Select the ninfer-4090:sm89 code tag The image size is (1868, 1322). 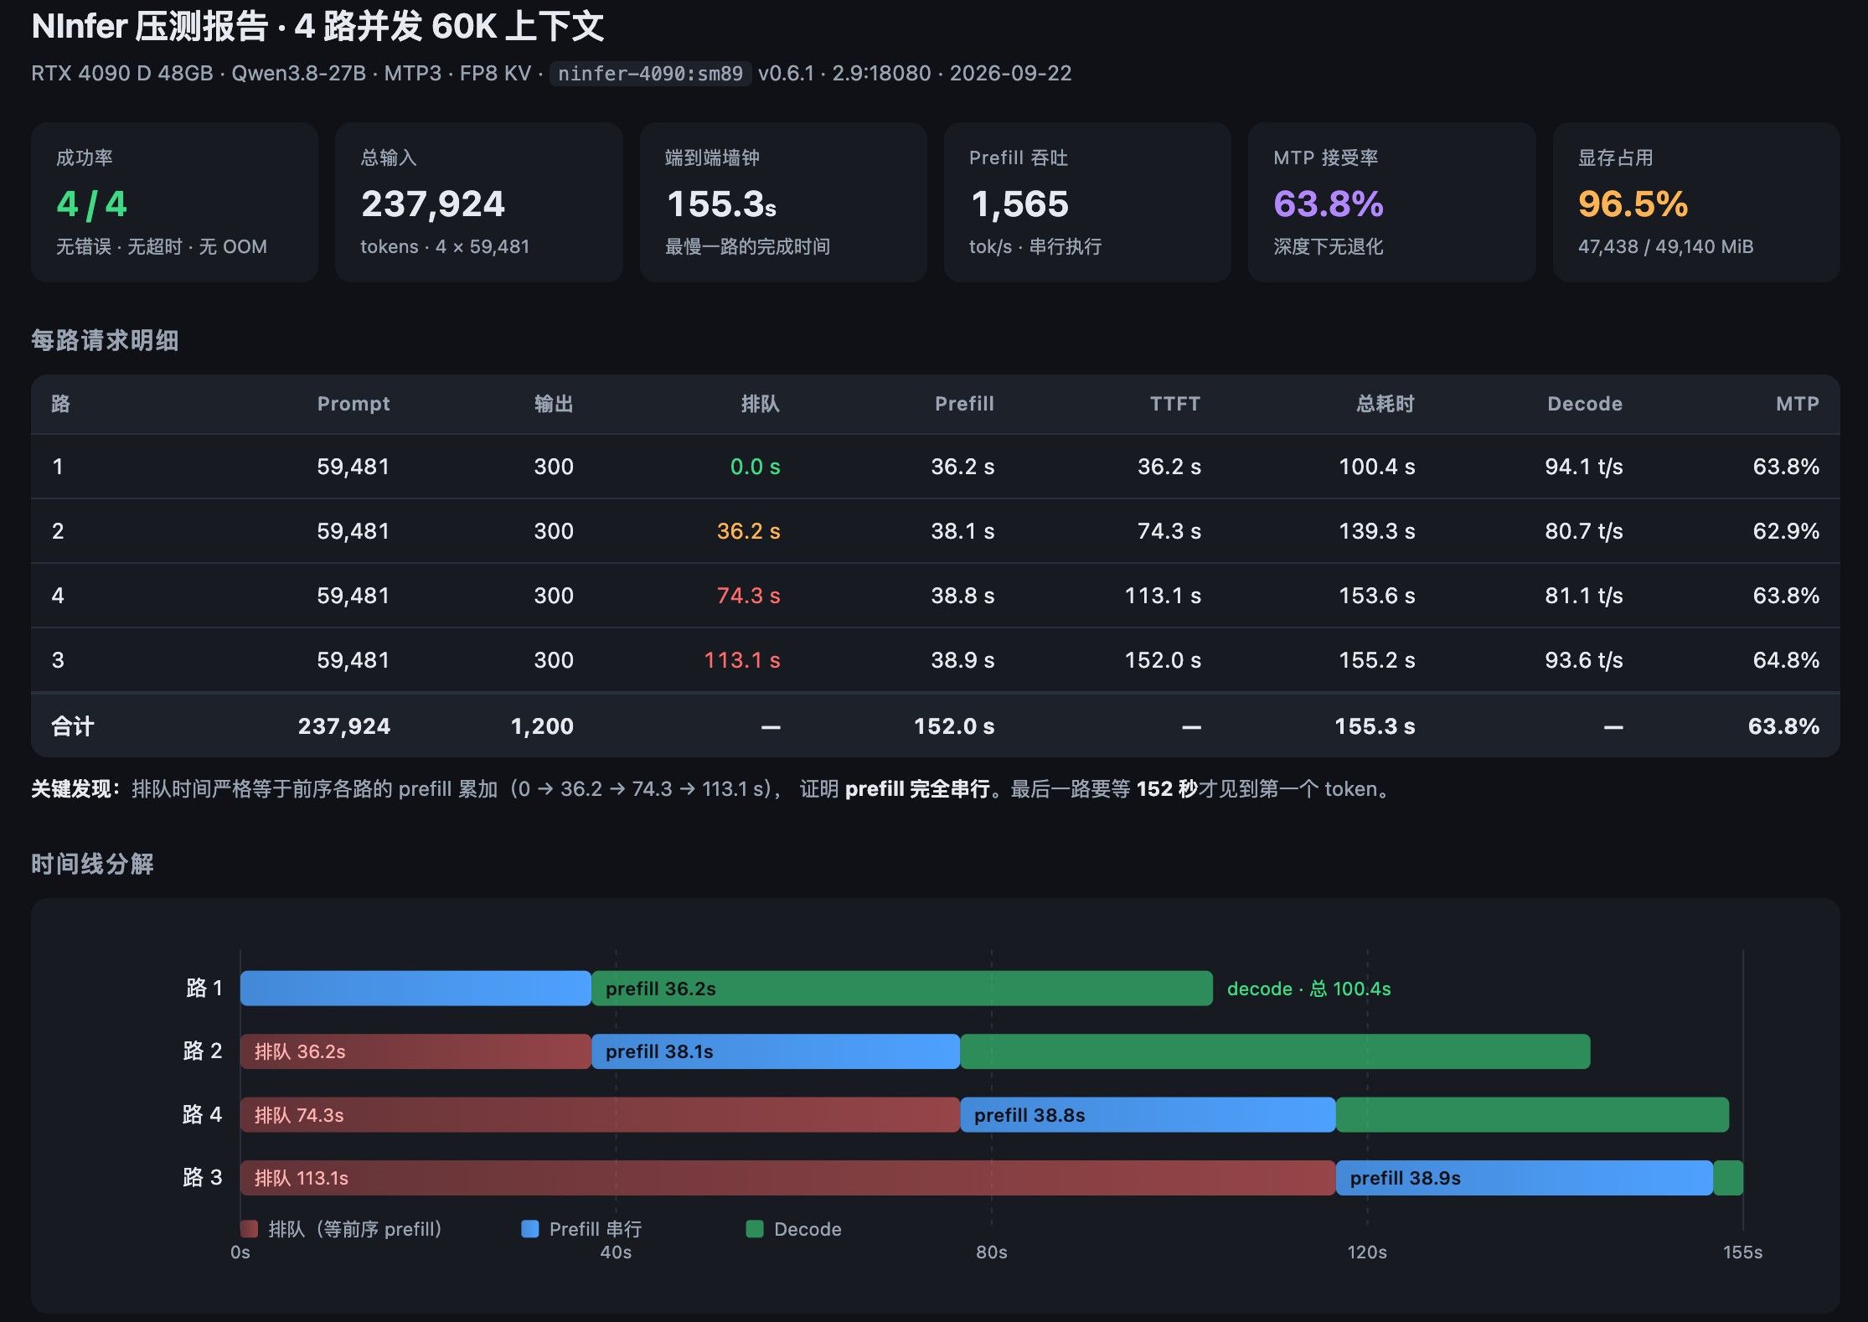[650, 74]
